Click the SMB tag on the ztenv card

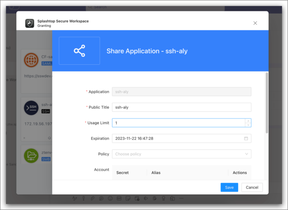[46, 159]
